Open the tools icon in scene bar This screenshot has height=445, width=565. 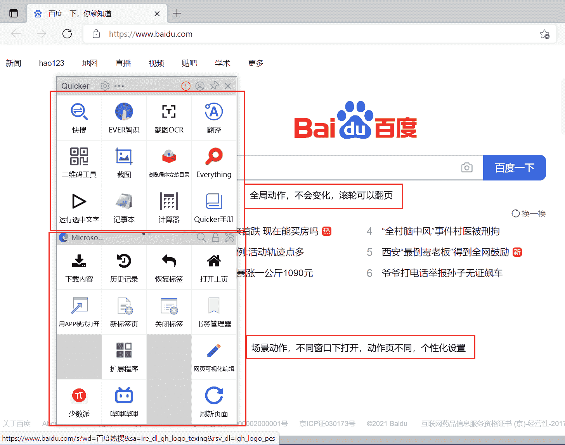(x=229, y=237)
